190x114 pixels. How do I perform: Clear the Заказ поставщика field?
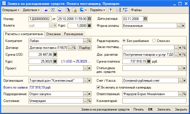[x=180, y=48]
